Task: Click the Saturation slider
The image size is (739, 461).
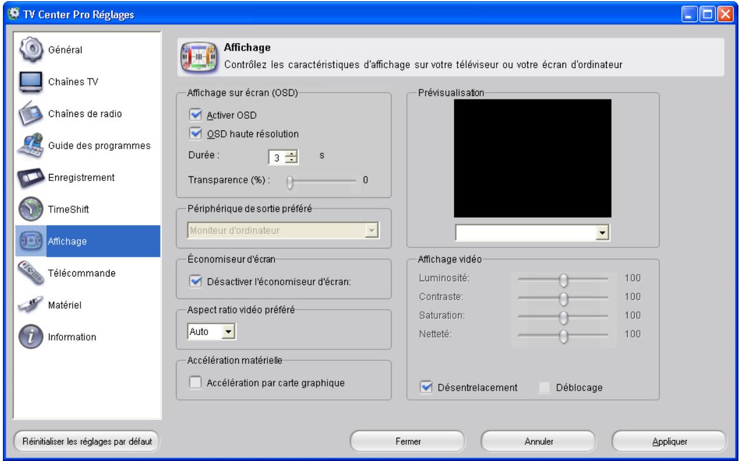Action: [563, 316]
